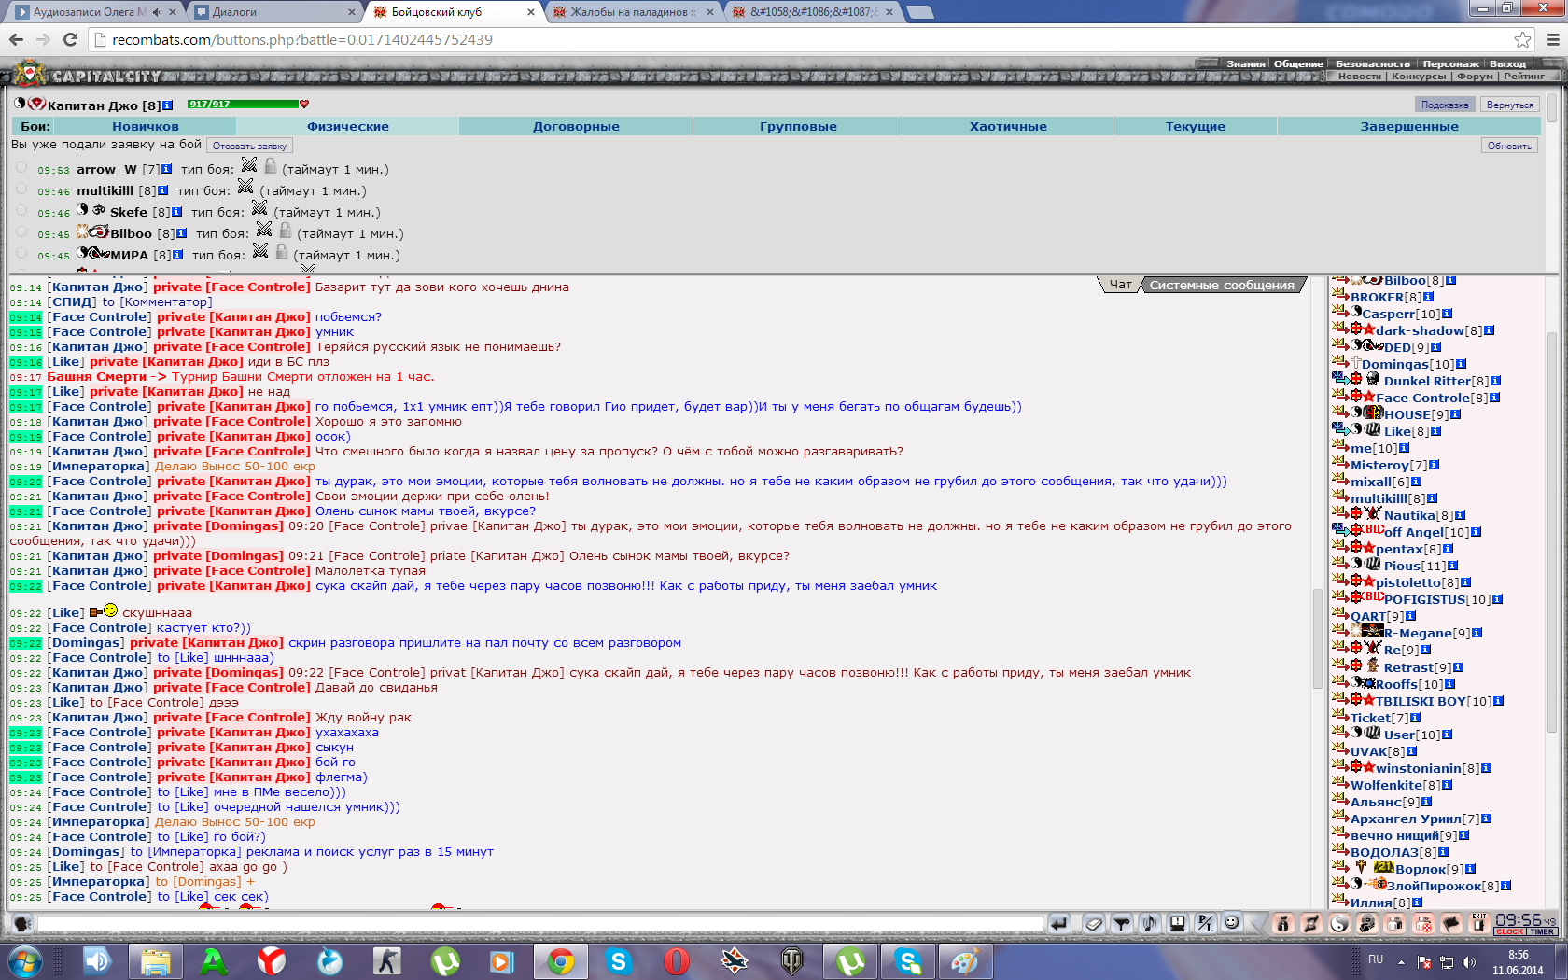Click the exclamation notebook icon in chat bar
This screenshot has width=1568, height=980.
[1178, 923]
